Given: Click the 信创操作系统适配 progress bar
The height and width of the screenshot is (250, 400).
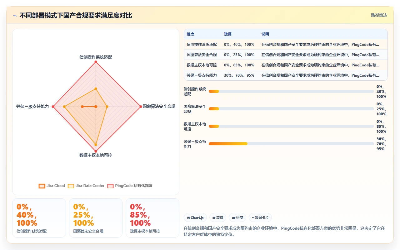Looking at the screenshot, I should click(x=291, y=91).
